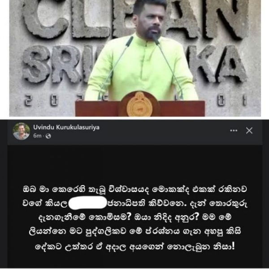Open Uvindu Kurukulasuriya's profile picture
269x269 pixels.
pos(21,131)
